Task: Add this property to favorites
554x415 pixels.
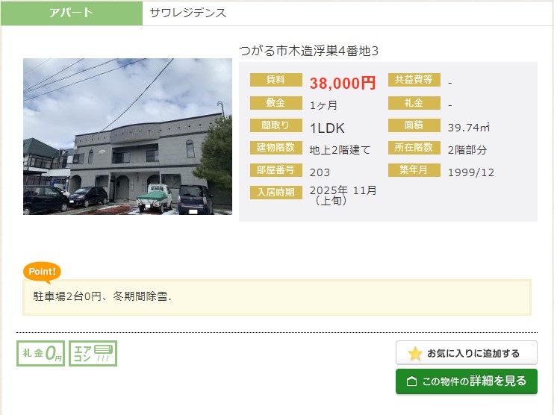Action: pos(467,353)
